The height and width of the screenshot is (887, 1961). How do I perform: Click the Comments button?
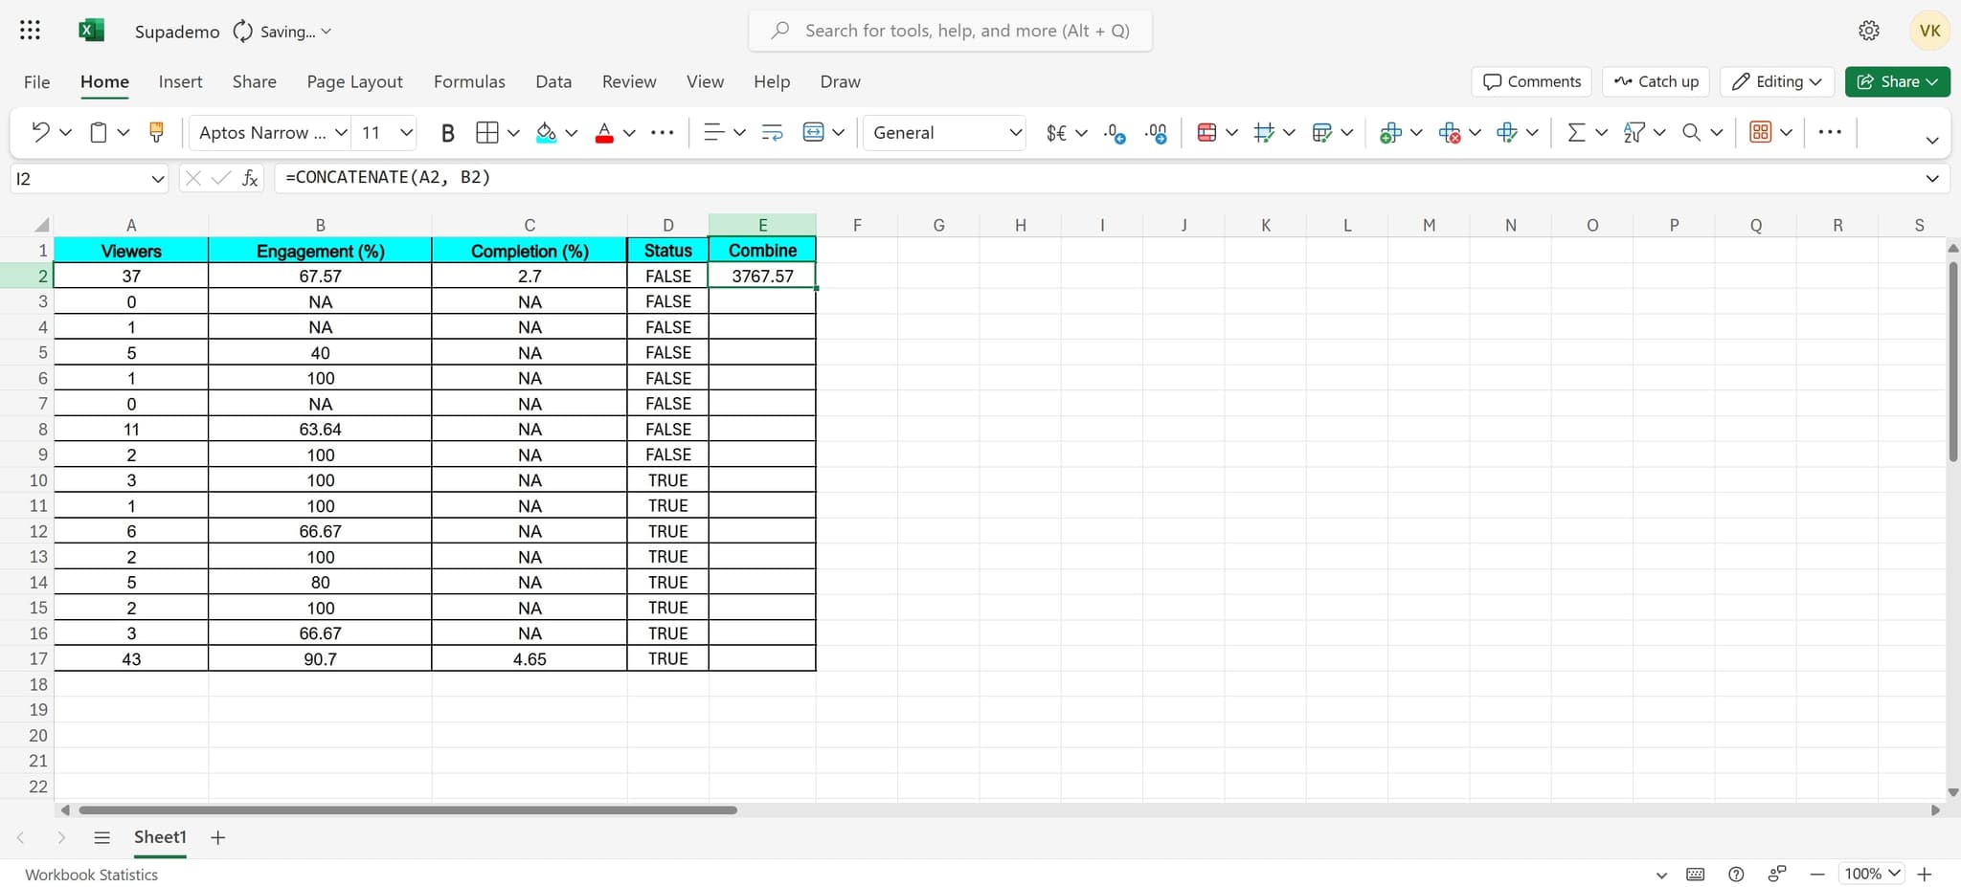(x=1531, y=81)
